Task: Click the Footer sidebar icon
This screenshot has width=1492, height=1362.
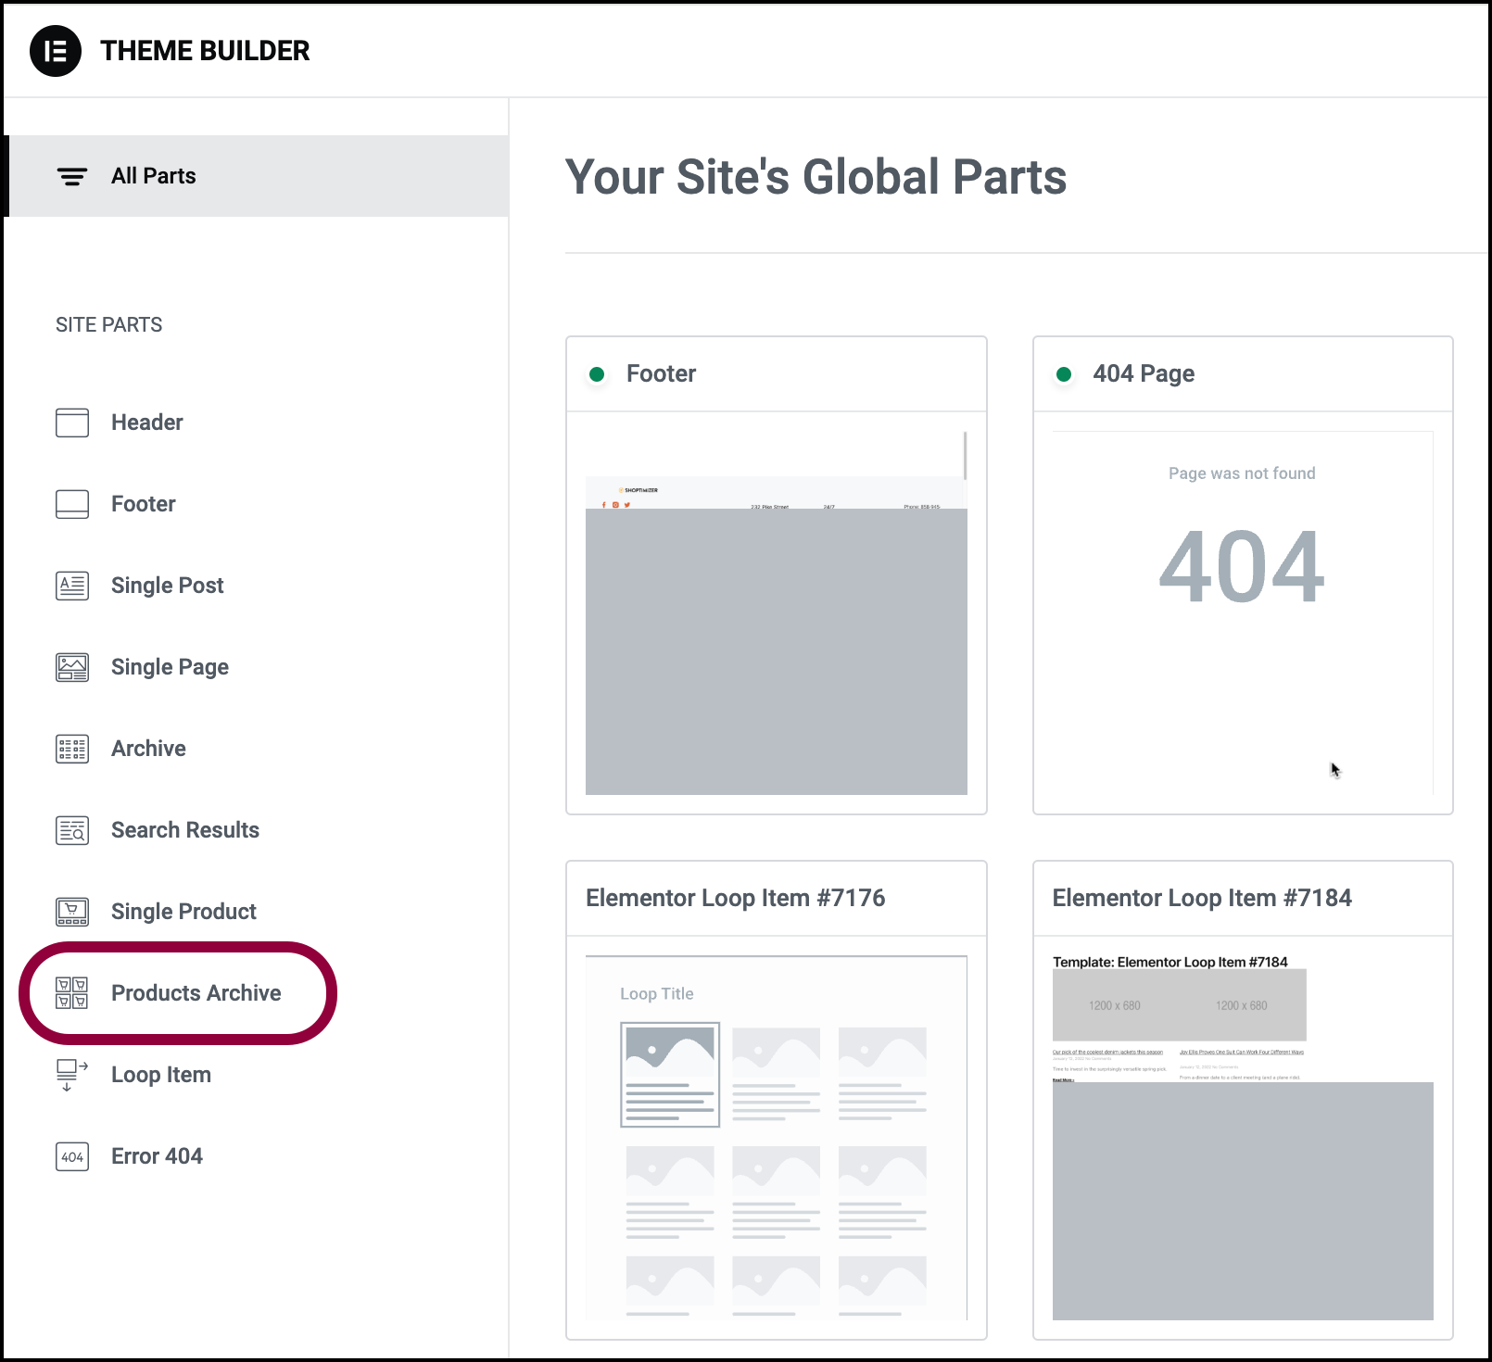Action: 72,504
